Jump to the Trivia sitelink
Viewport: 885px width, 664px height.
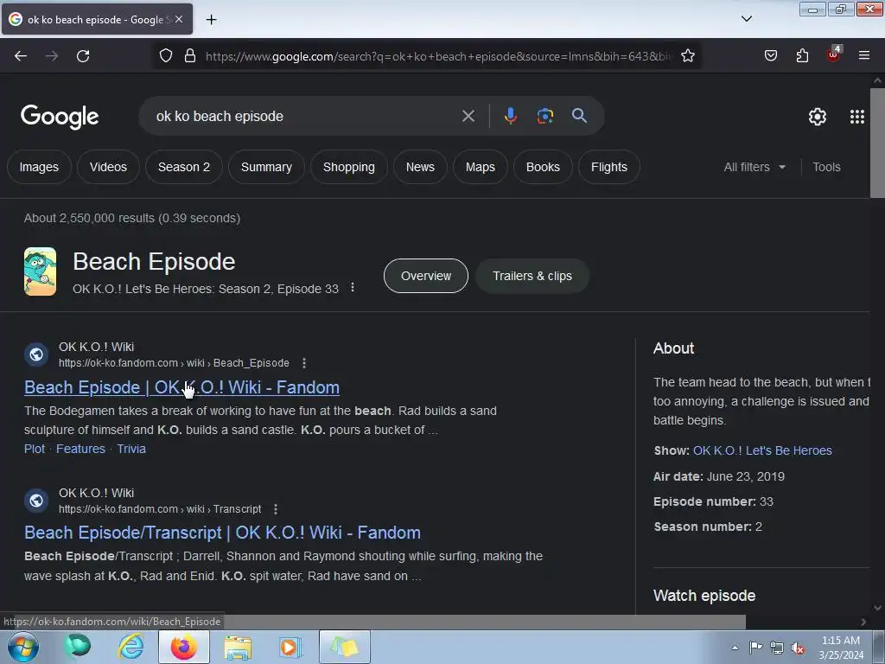[131, 449]
